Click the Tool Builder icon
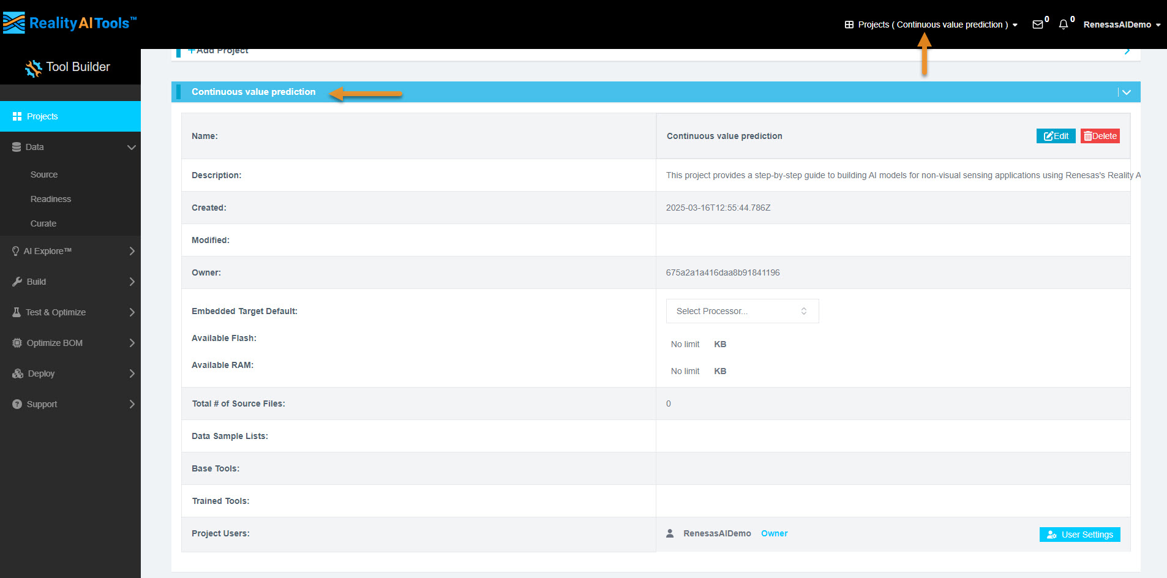 pos(33,68)
